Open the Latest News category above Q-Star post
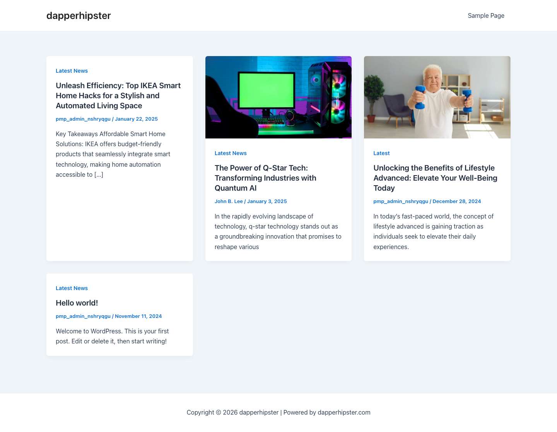Viewport: 557px width, 432px height. 231,153
